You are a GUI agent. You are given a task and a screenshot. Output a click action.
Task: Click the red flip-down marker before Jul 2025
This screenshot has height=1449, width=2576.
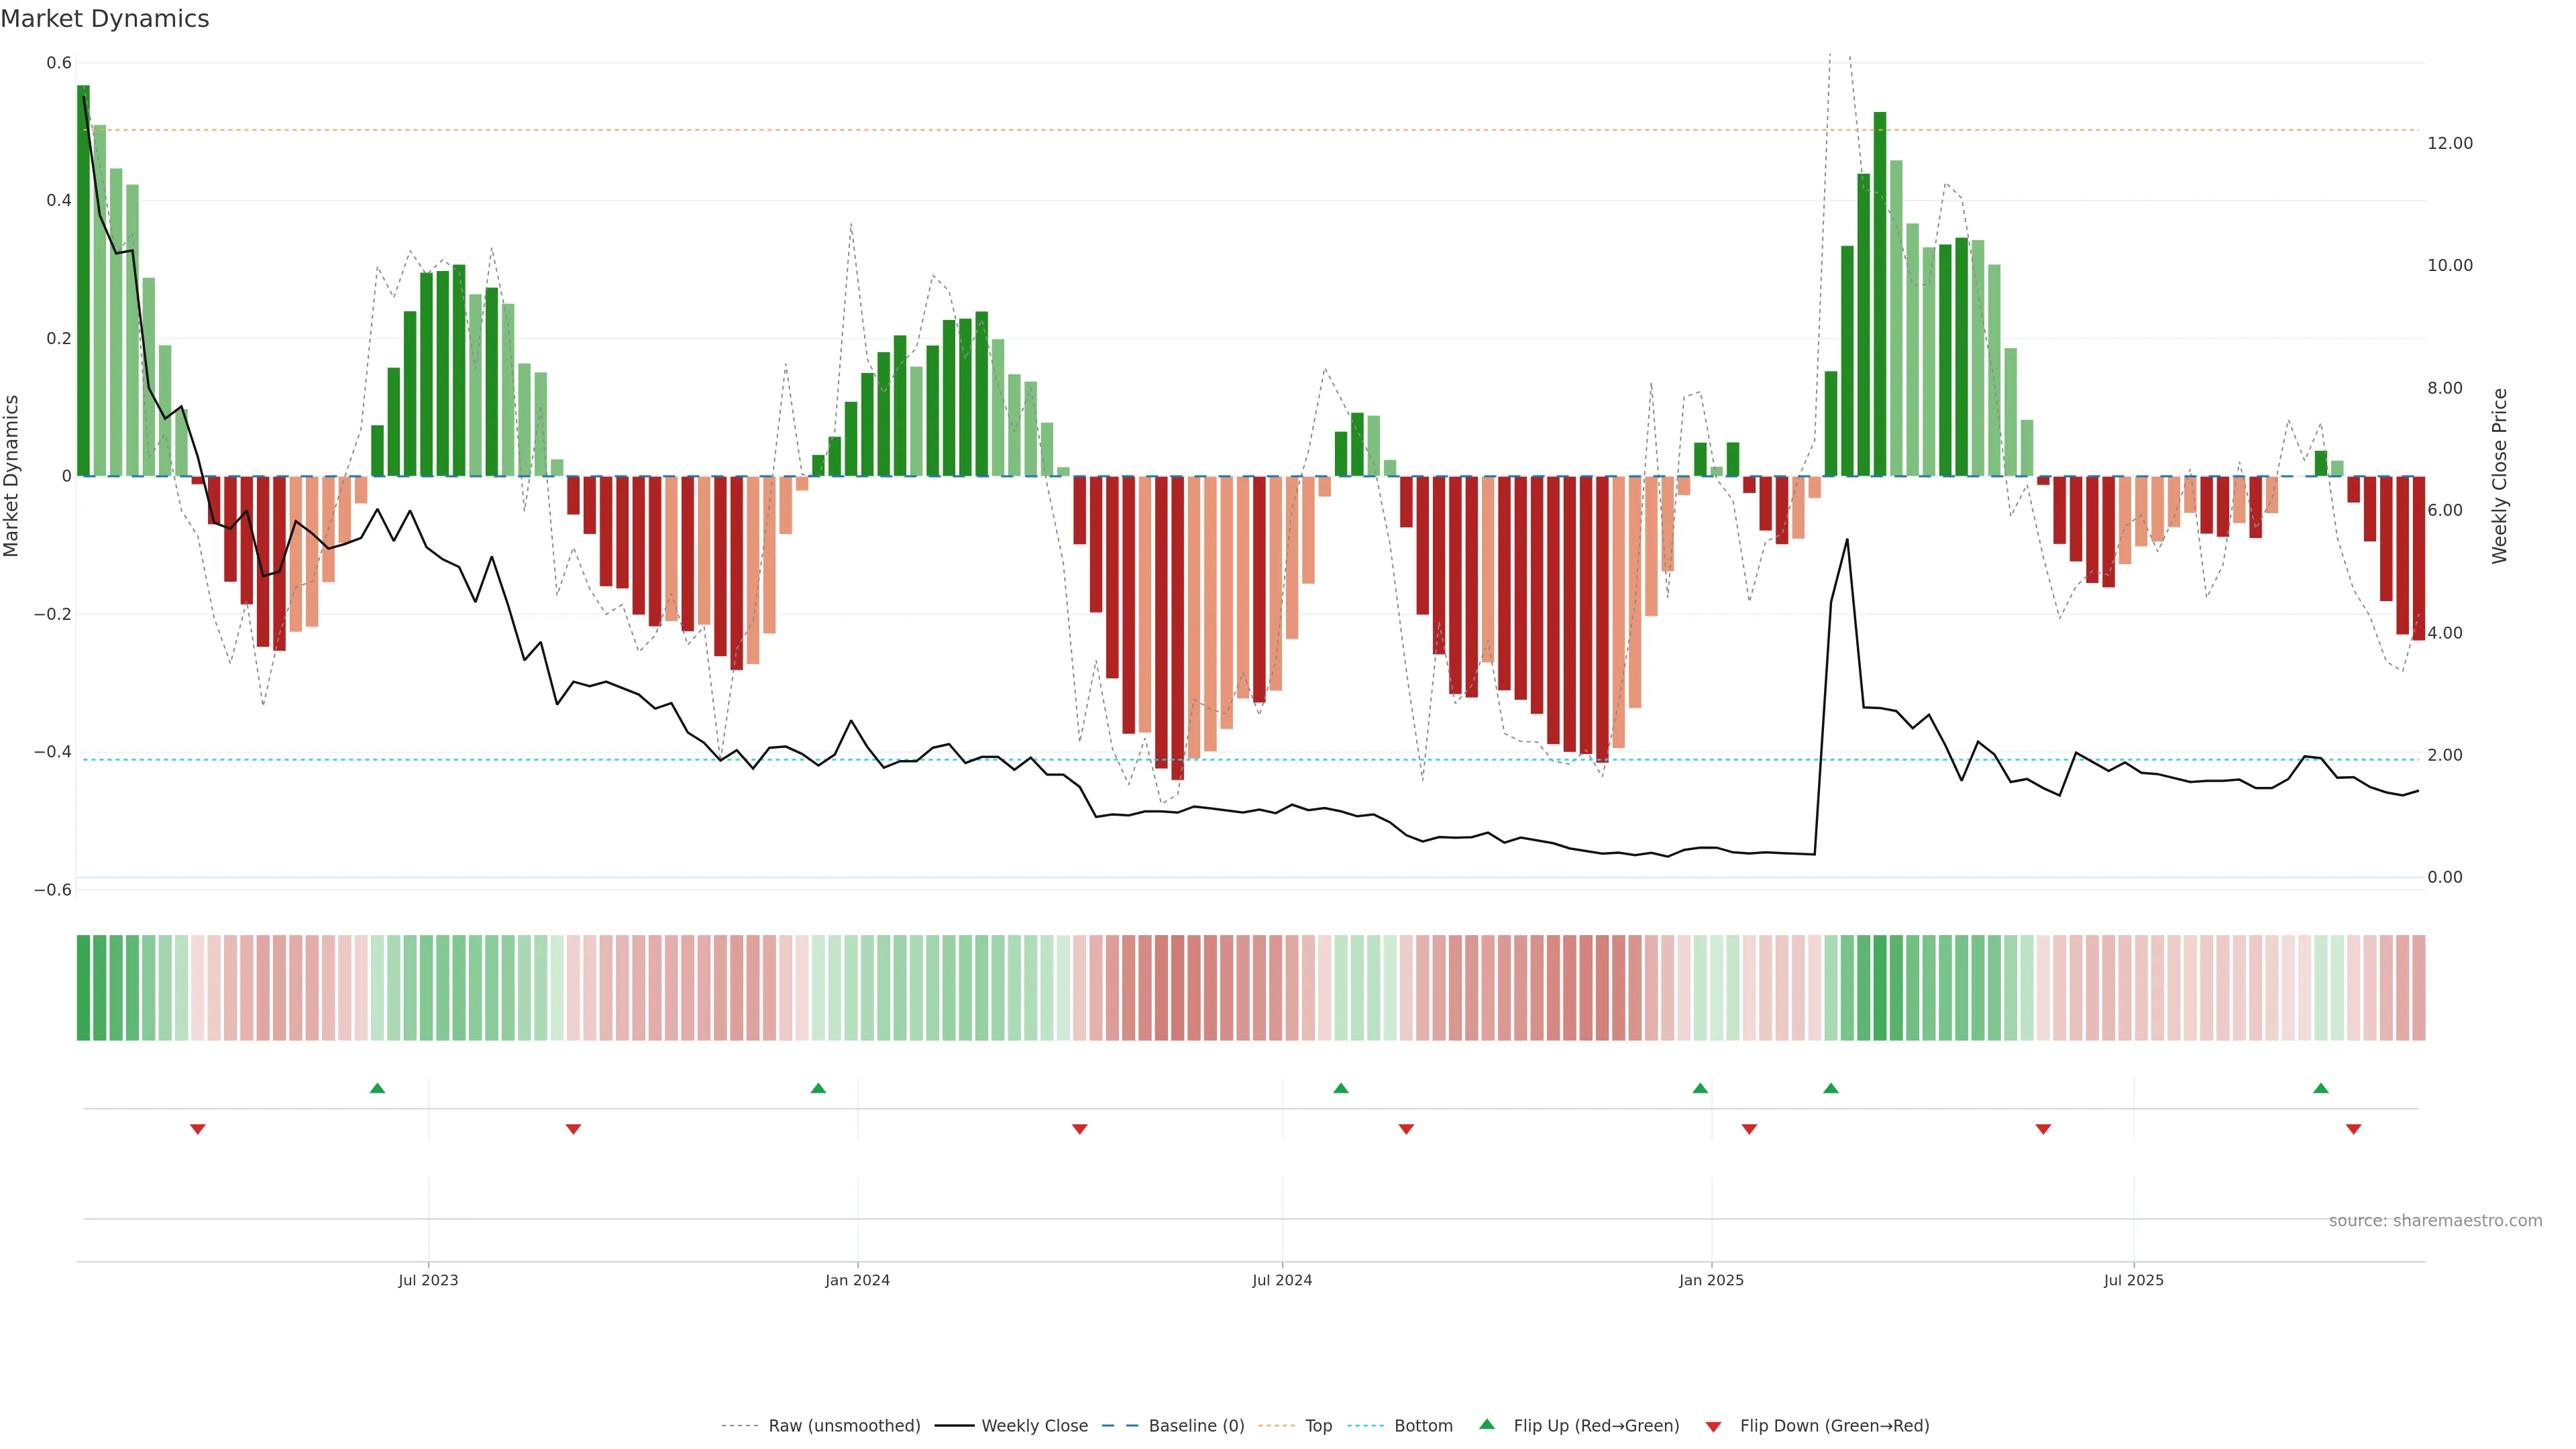(2043, 1129)
